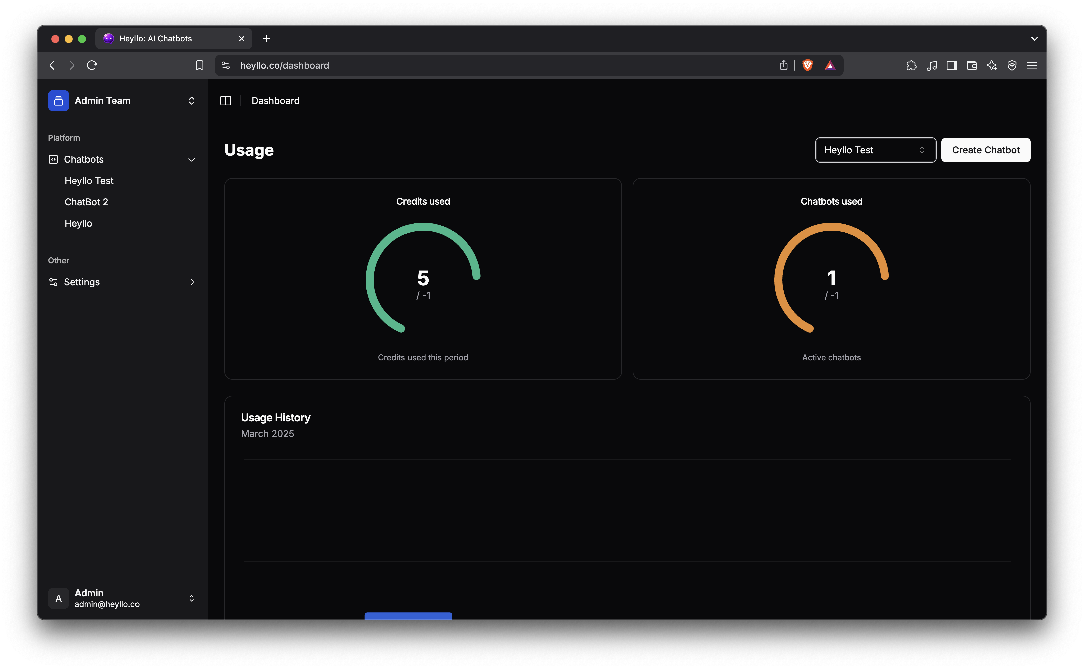Open a new browser tab

(266, 38)
